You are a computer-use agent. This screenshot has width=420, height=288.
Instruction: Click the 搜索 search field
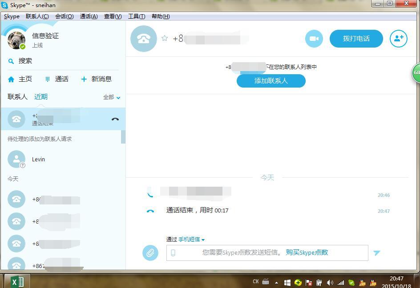(63, 61)
